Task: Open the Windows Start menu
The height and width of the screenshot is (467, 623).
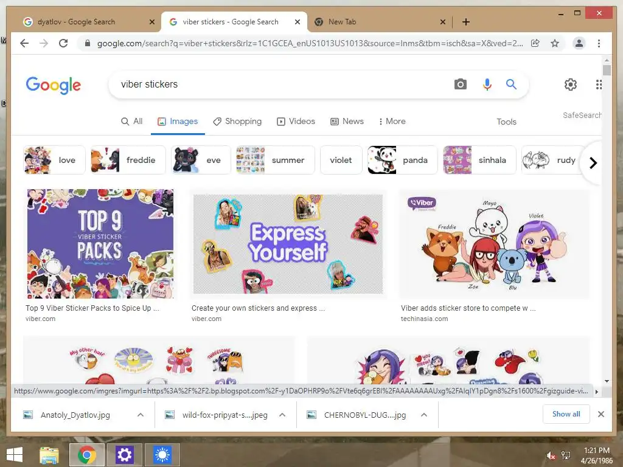Action: point(15,455)
